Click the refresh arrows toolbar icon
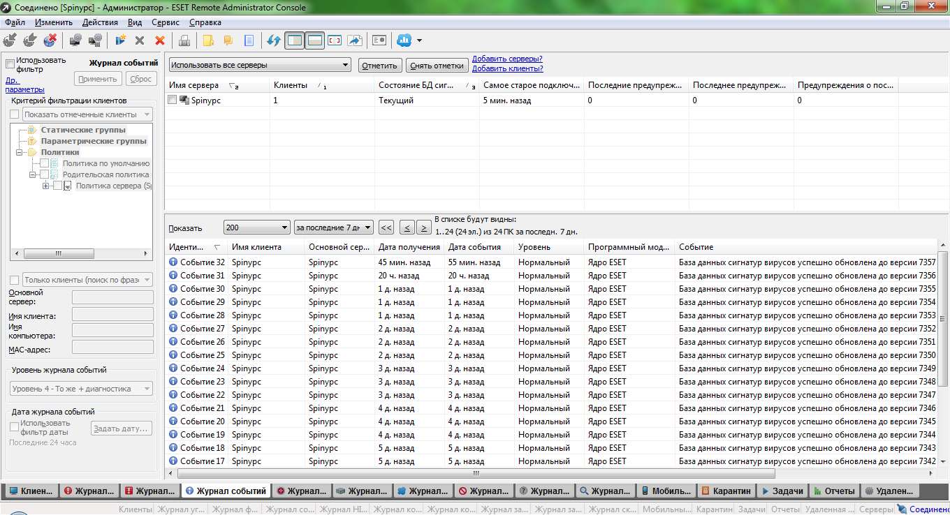This screenshot has height=515, width=950. click(x=274, y=40)
